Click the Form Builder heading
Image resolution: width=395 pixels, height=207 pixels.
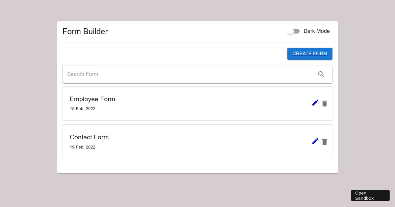tap(85, 32)
